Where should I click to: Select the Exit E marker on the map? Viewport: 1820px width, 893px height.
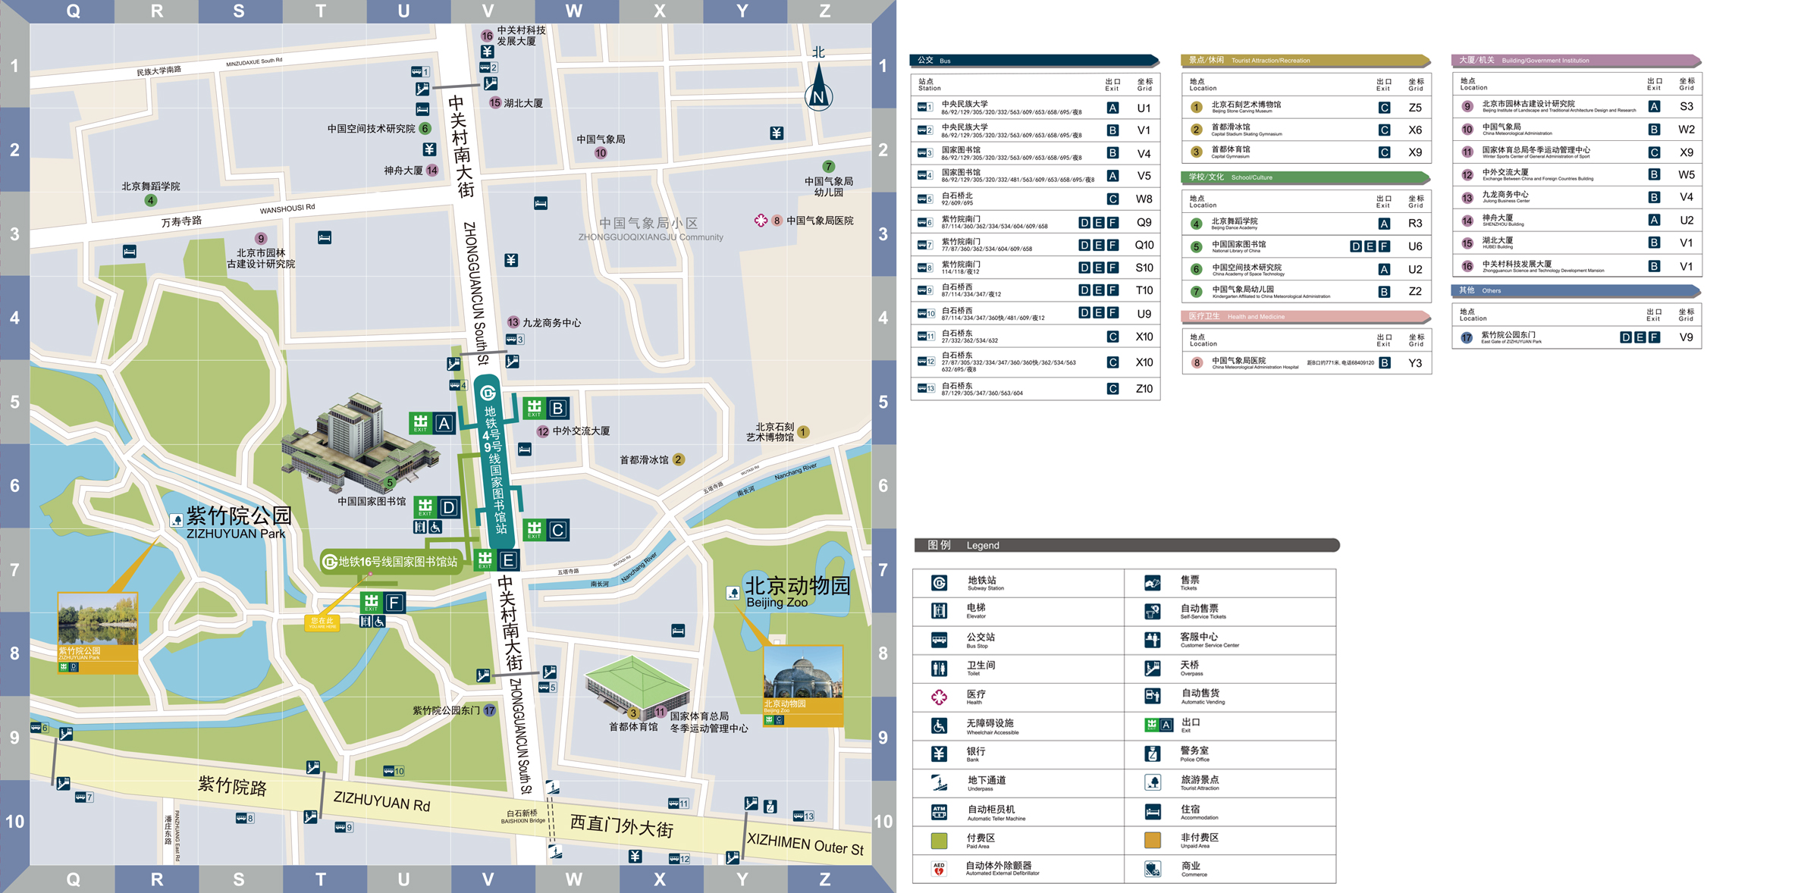[497, 560]
